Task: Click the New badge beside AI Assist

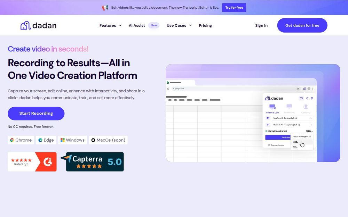Action: coord(154,25)
